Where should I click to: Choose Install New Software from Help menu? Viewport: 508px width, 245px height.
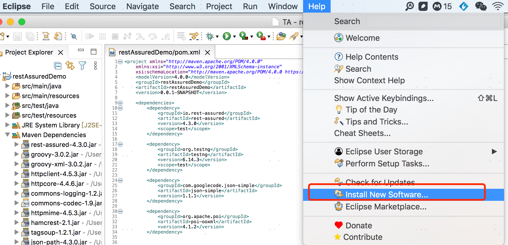404,195
